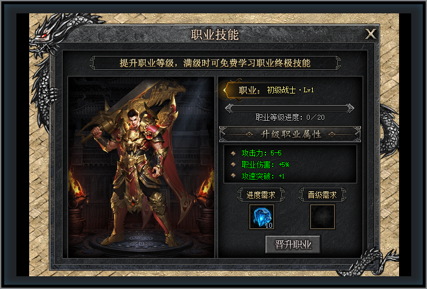Click the golden arrow beside 职业 label
The height and width of the screenshot is (289, 427).
point(226,90)
